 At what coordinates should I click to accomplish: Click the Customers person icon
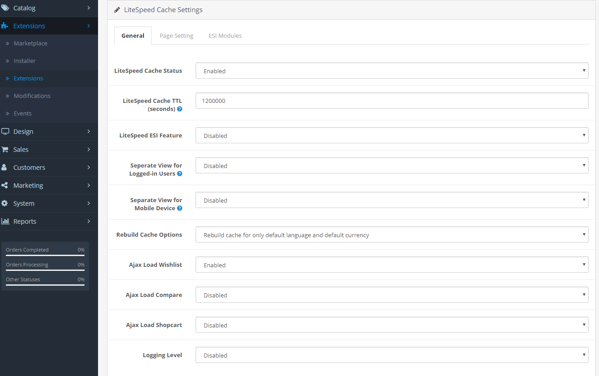(4, 168)
